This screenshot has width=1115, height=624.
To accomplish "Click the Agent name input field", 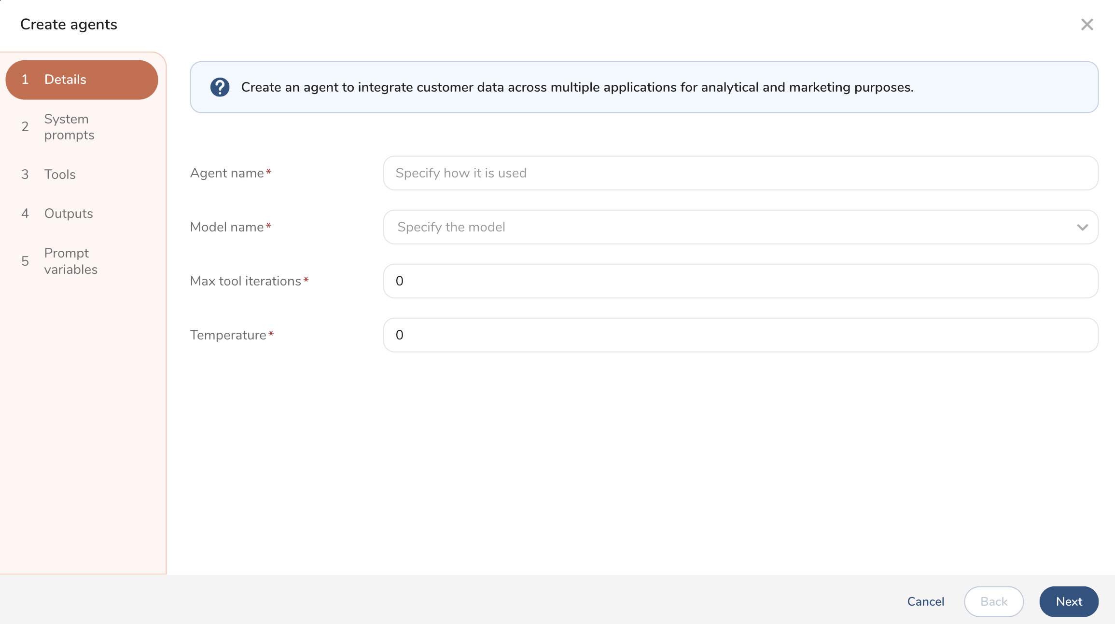I will point(740,173).
